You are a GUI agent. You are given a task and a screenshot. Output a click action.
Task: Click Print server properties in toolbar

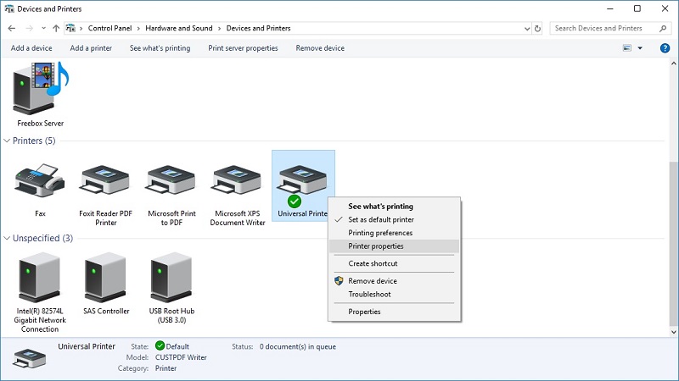click(x=243, y=48)
